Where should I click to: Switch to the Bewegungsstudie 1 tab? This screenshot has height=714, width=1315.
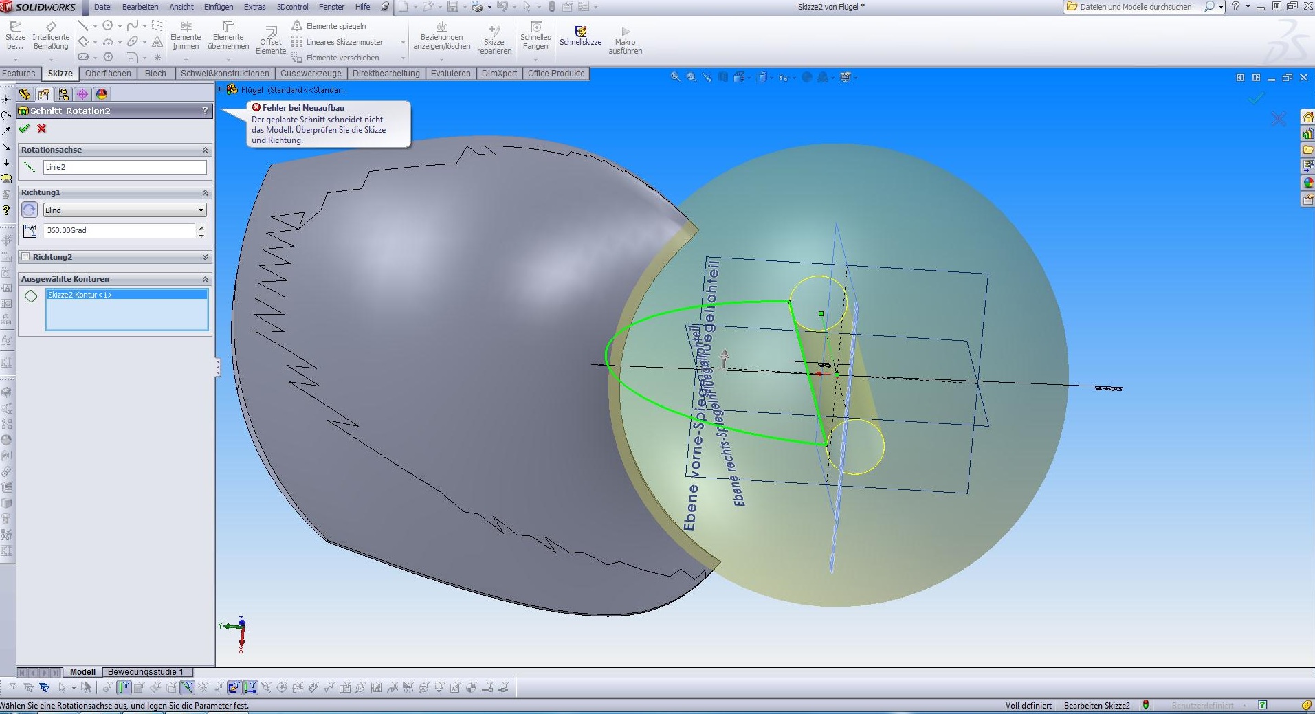[146, 672]
